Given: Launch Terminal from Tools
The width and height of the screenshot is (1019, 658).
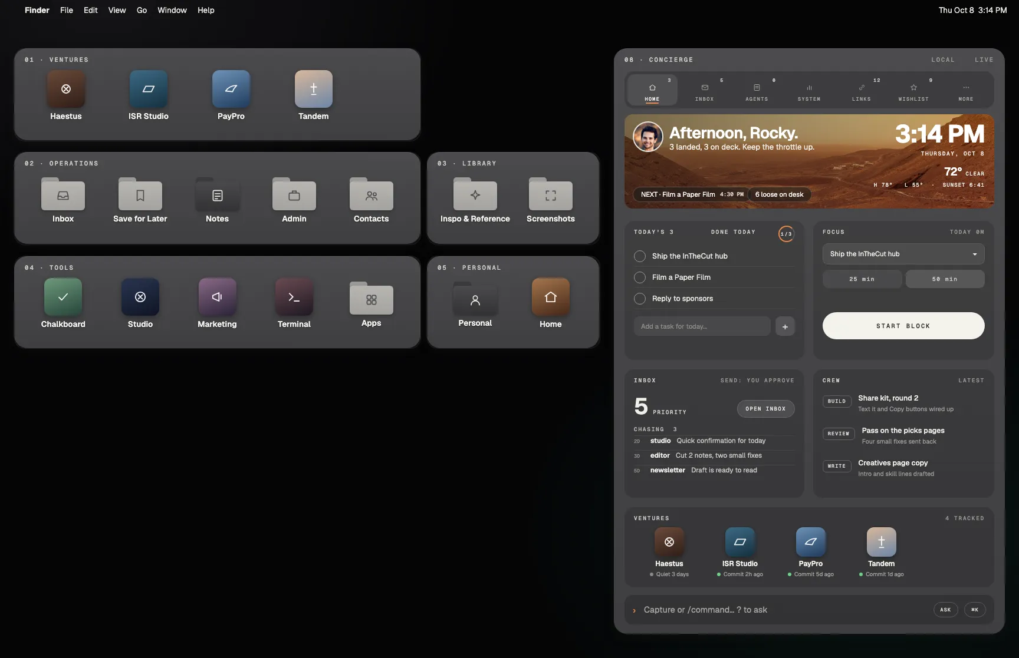Looking at the screenshot, I should pyautogui.click(x=294, y=297).
